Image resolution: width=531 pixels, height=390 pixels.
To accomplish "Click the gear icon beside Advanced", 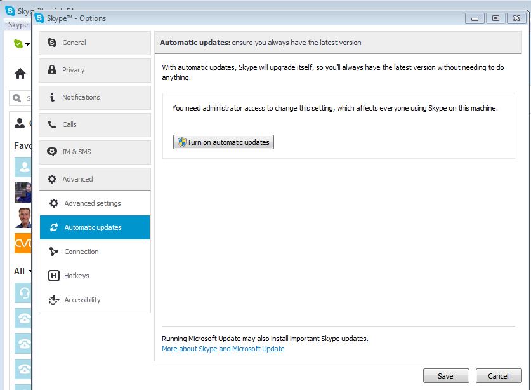I will click(x=52, y=179).
